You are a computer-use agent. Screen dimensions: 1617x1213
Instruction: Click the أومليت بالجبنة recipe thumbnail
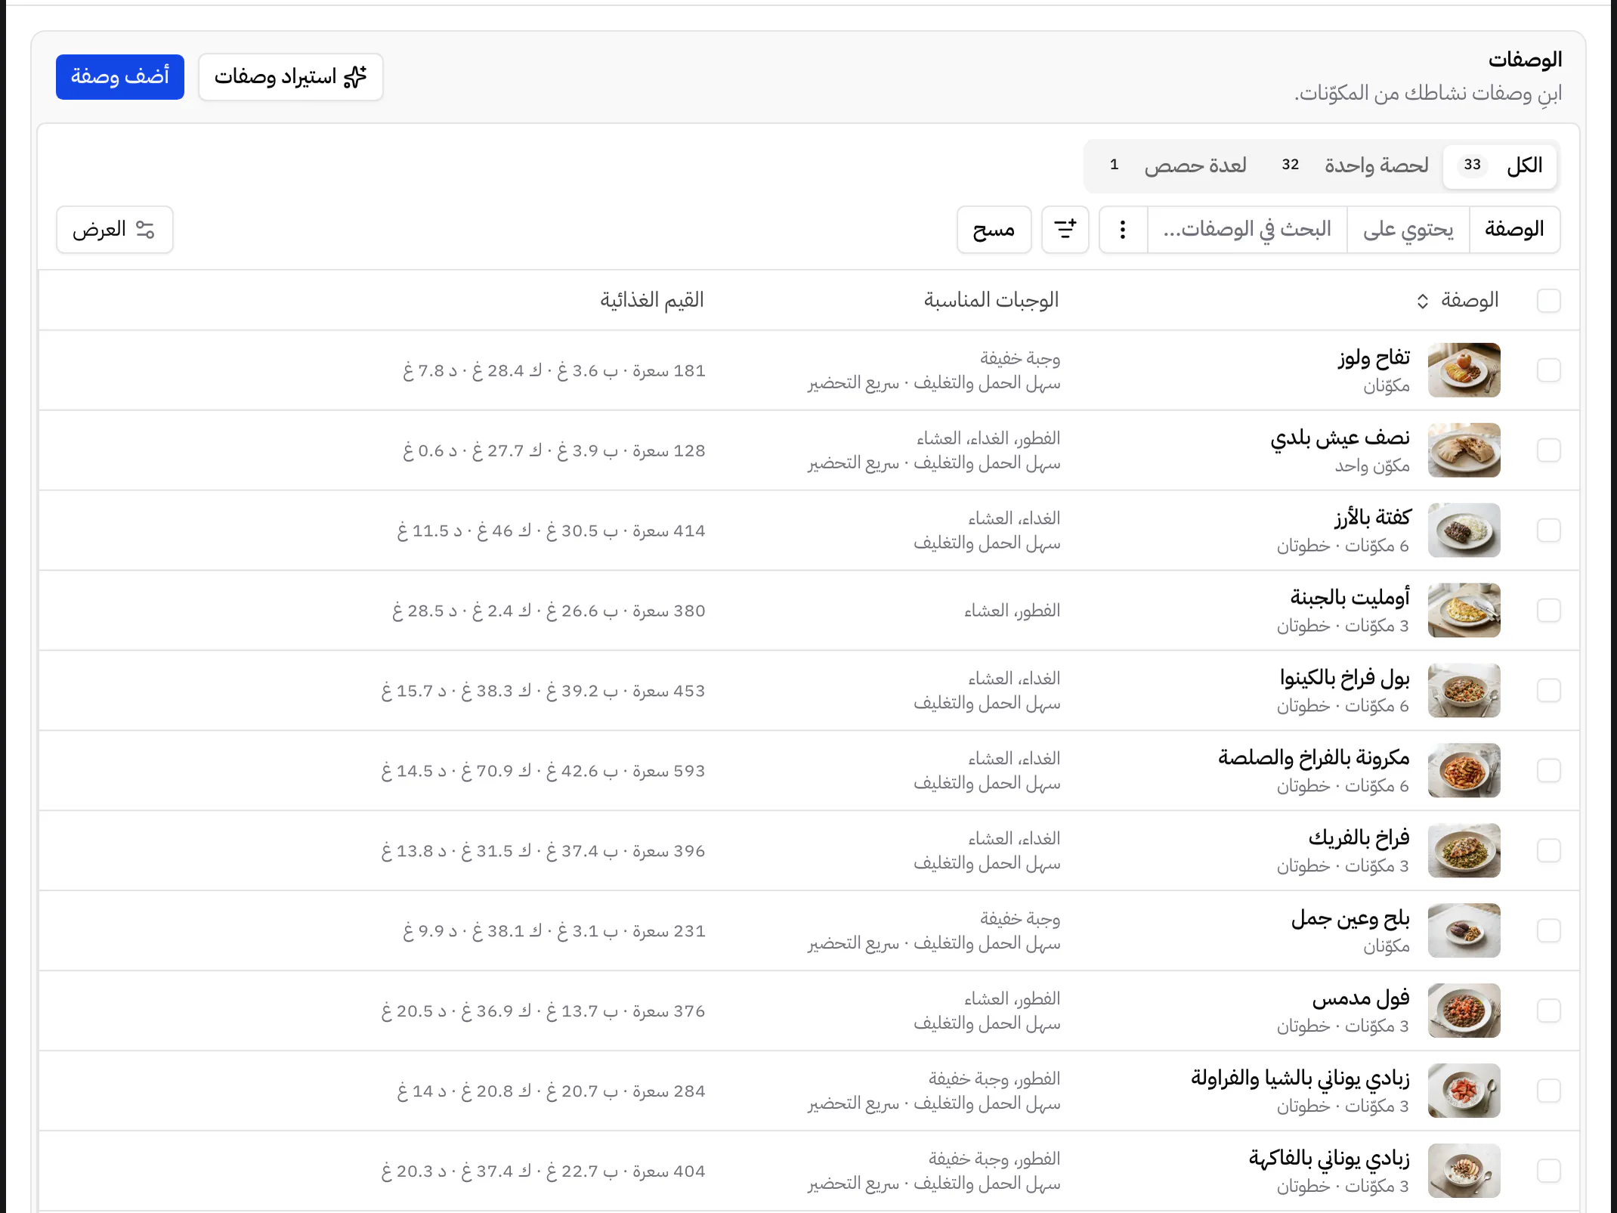[1464, 611]
